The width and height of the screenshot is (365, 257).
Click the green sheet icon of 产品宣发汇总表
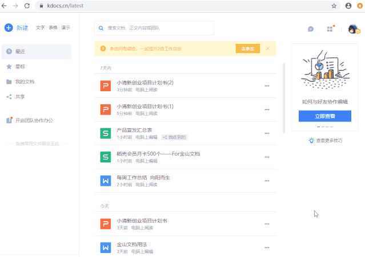(106, 133)
